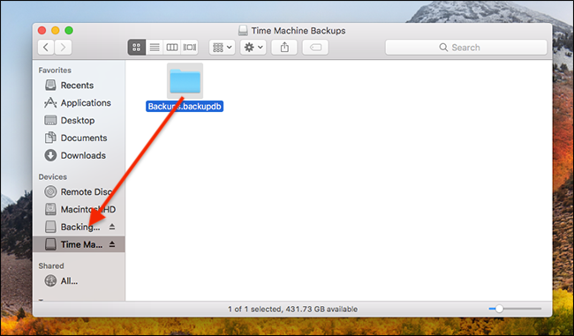The image size is (574, 336).
Task: Switch to Cover Flow view
Action: (x=190, y=47)
